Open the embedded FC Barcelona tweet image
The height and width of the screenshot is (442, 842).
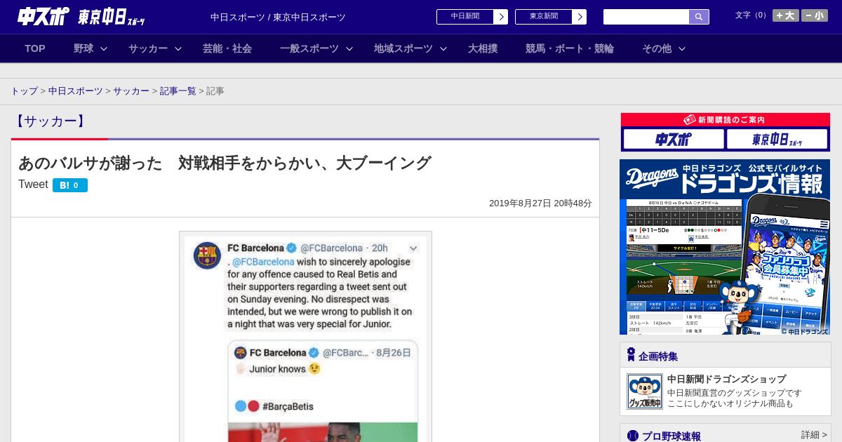[305, 337]
